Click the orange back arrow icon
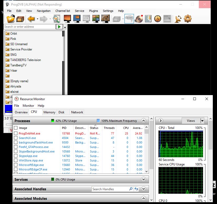Viewport: 217px width, 204px height. coord(31,19)
